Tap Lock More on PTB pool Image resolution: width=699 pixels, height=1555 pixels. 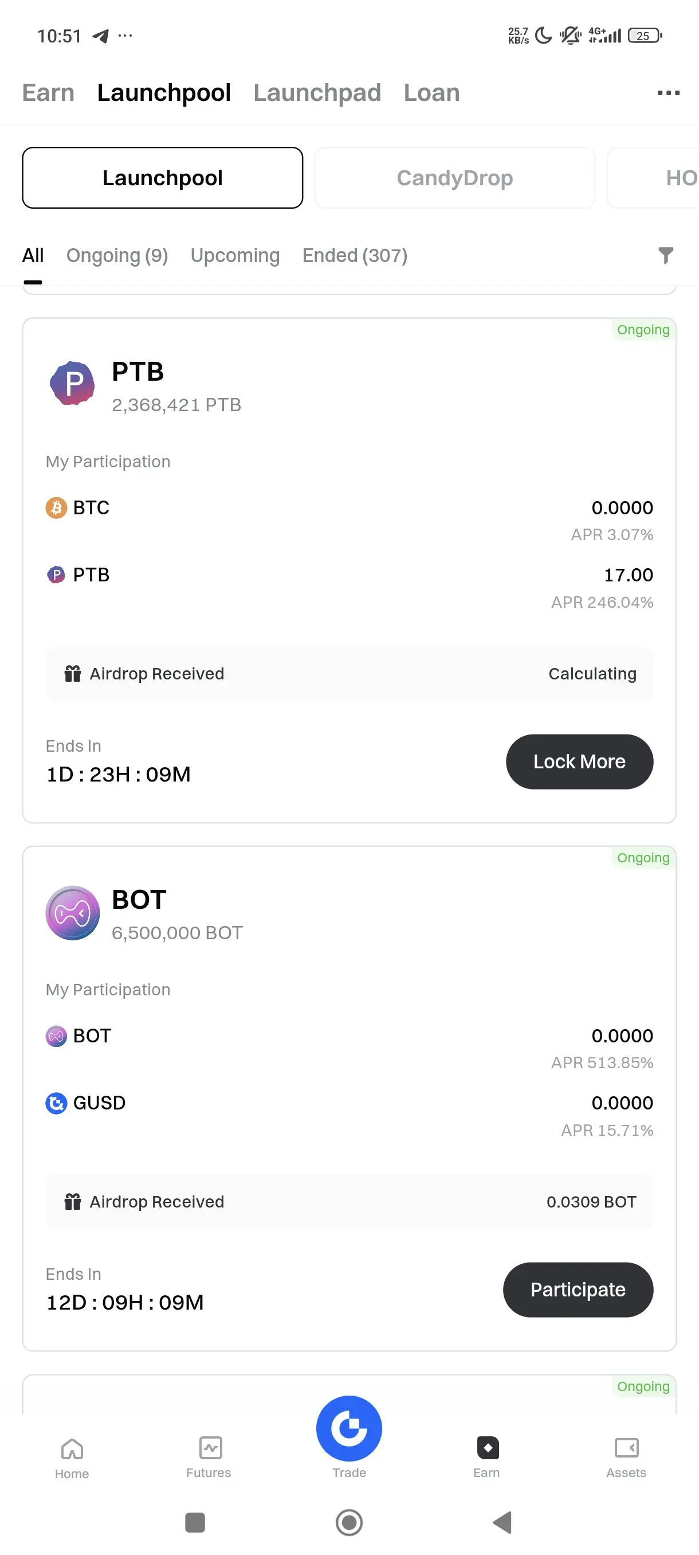tap(579, 761)
